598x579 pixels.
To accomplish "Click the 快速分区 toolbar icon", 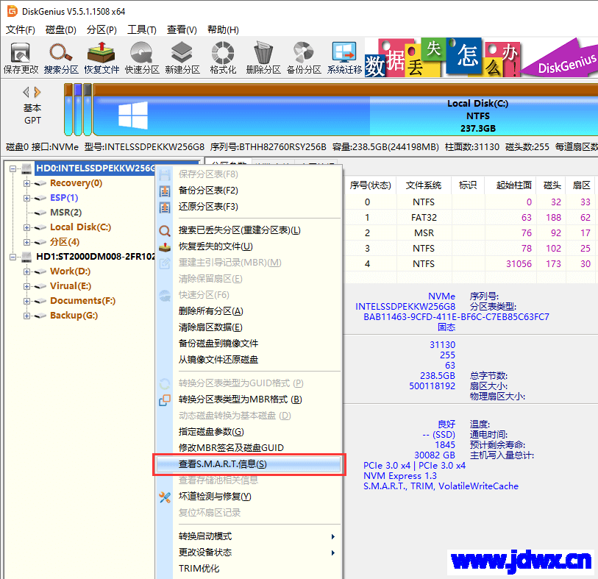I will (x=141, y=53).
